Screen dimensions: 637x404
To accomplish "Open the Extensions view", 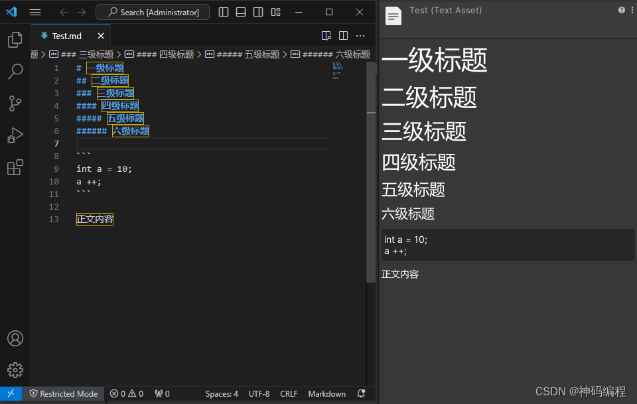I will point(15,167).
